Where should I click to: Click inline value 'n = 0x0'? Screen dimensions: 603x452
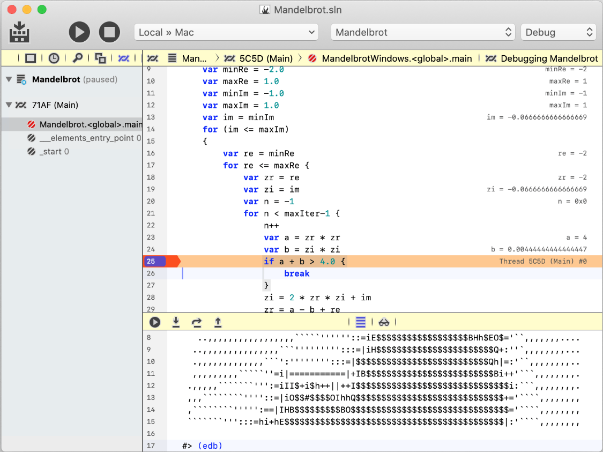pos(572,201)
